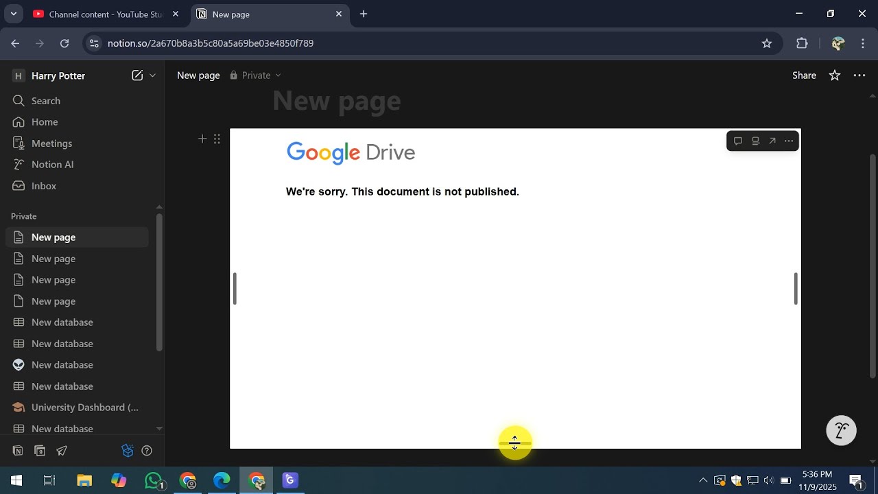Reload the current page
The width and height of the screenshot is (878, 494).
[x=64, y=43]
